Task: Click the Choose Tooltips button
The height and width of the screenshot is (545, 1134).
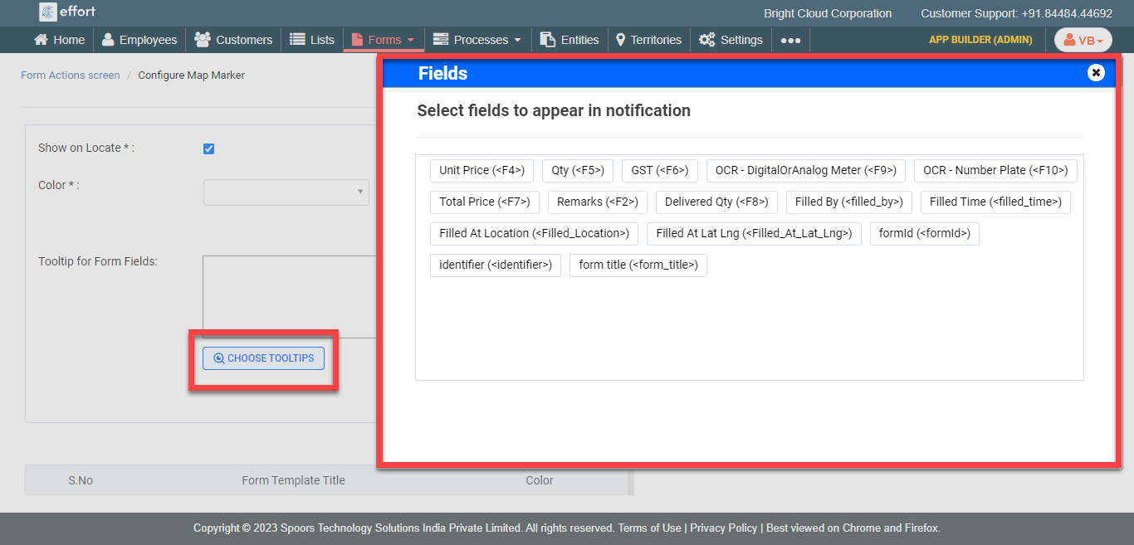Action: 263,358
